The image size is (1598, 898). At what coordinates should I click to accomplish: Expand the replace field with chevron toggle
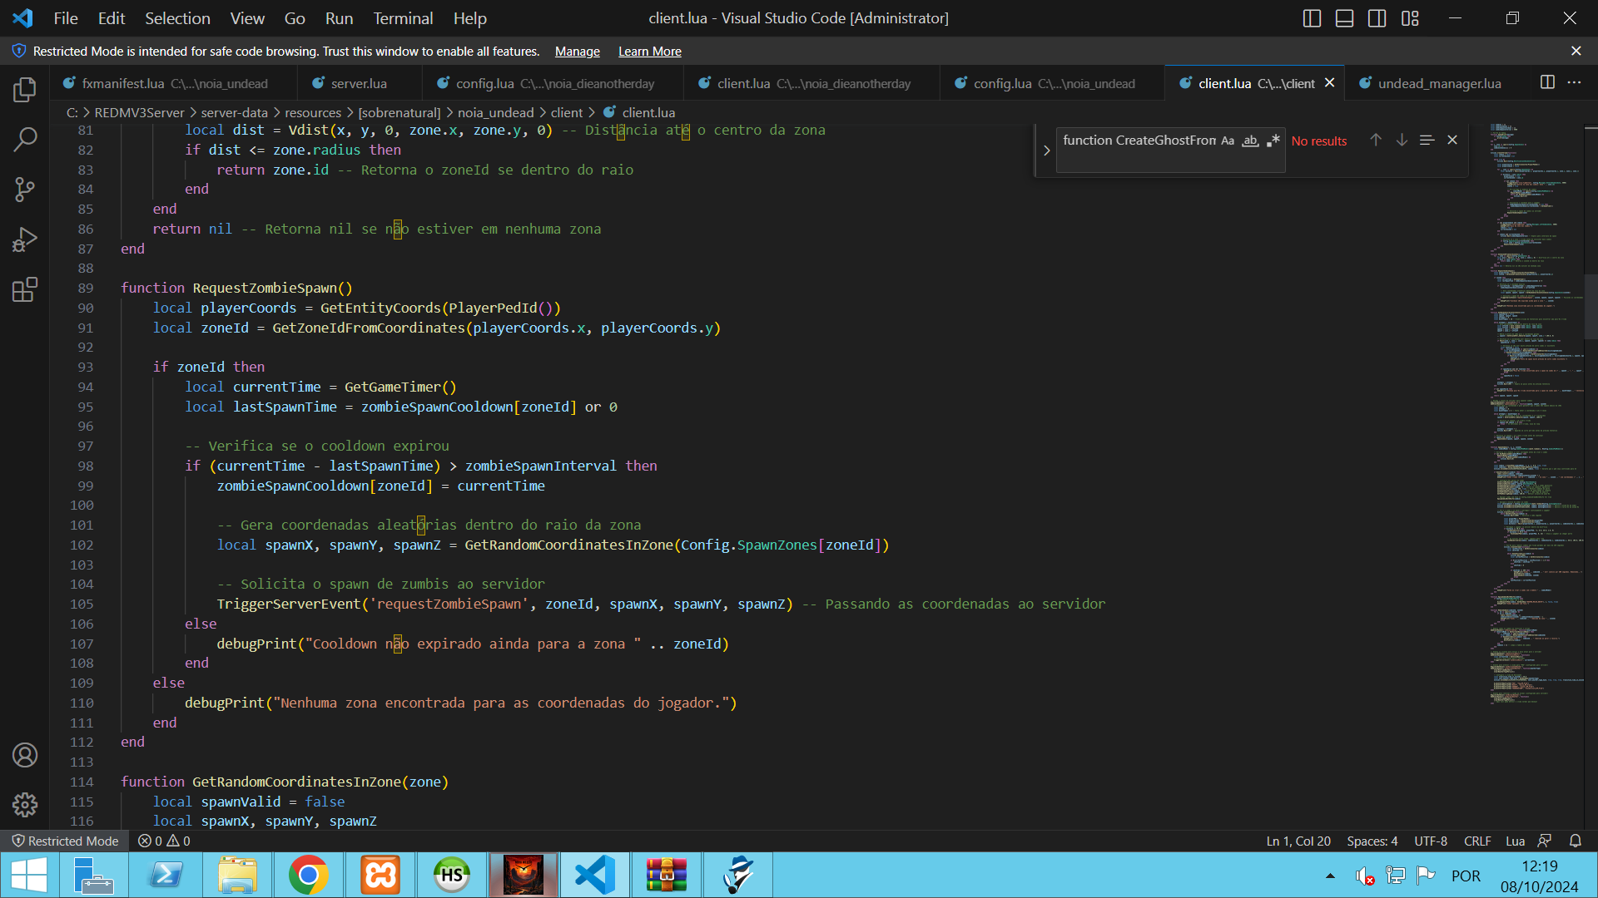tap(1046, 150)
